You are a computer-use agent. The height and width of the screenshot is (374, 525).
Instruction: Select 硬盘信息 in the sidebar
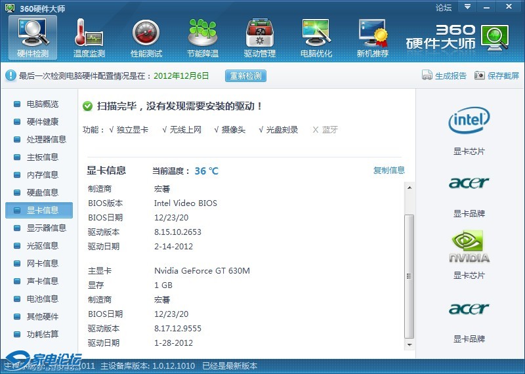pos(42,193)
